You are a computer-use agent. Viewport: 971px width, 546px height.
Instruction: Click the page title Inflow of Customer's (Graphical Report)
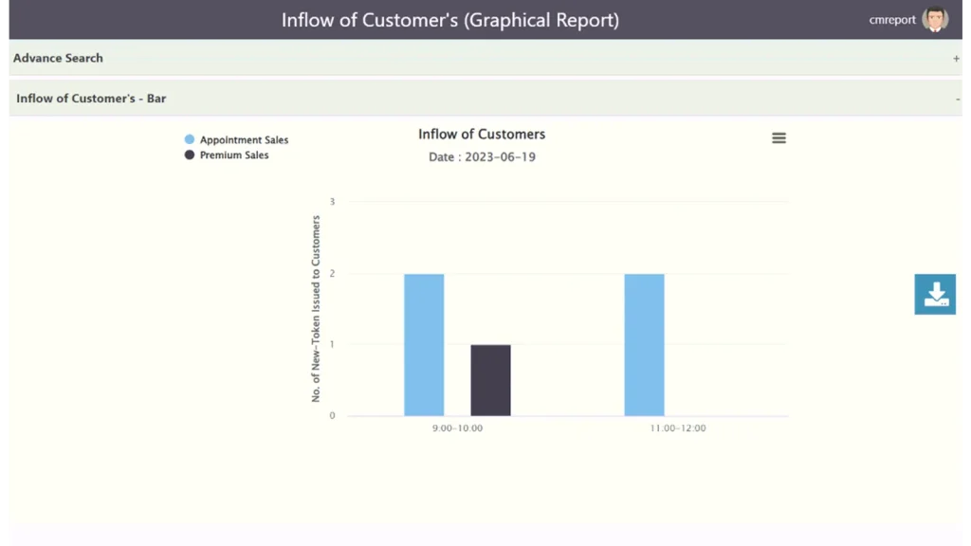[x=450, y=20]
